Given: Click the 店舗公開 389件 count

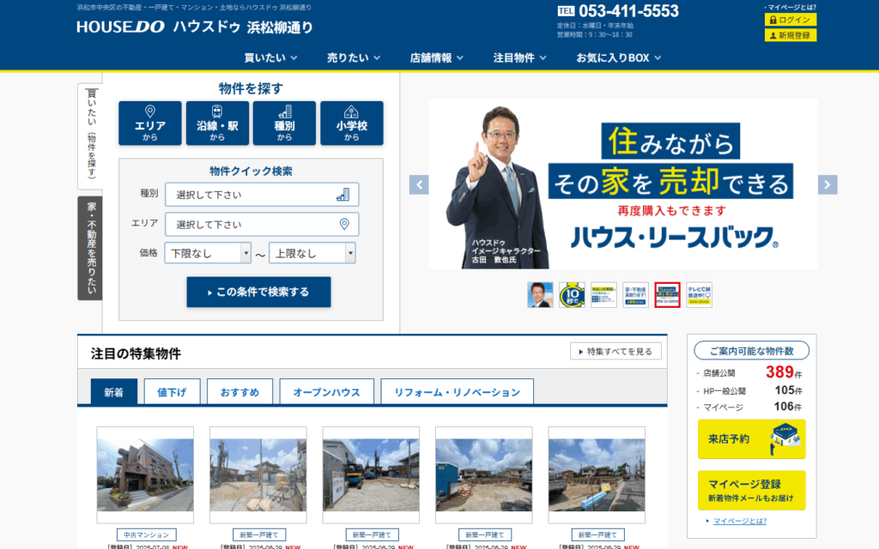Looking at the screenshot, I should coord(749,372).
